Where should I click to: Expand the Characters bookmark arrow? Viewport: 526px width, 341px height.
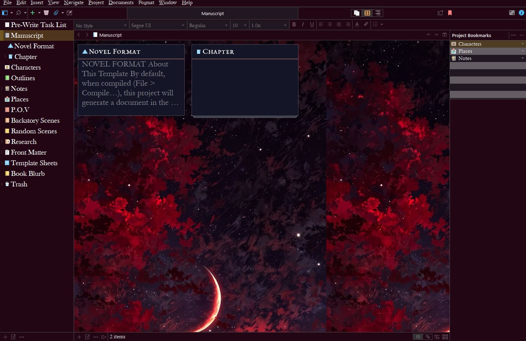pos(523,44)
